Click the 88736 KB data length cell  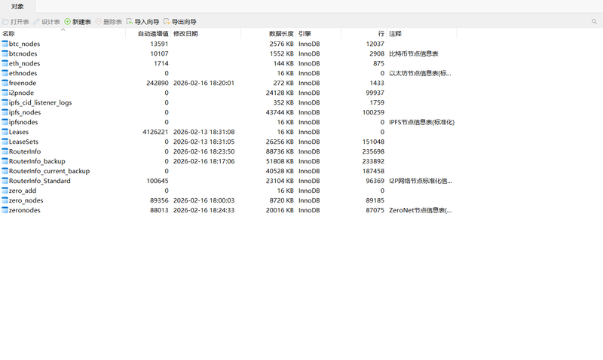click(280, 152)
